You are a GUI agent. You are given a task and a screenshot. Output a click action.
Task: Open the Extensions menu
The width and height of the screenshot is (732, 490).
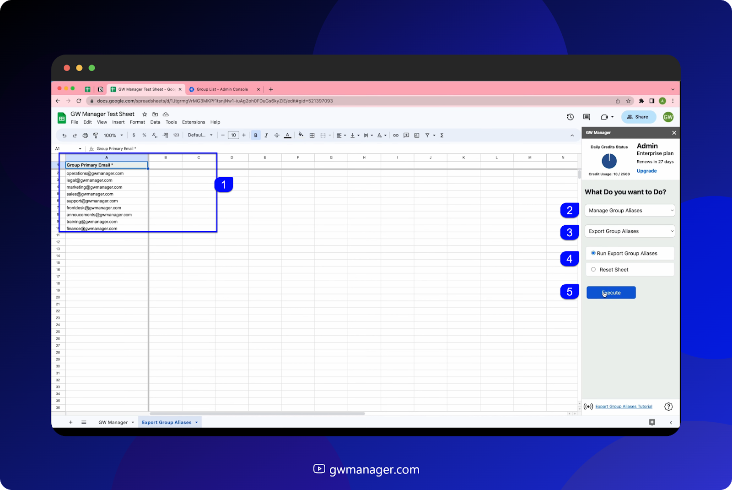[194, 122]
